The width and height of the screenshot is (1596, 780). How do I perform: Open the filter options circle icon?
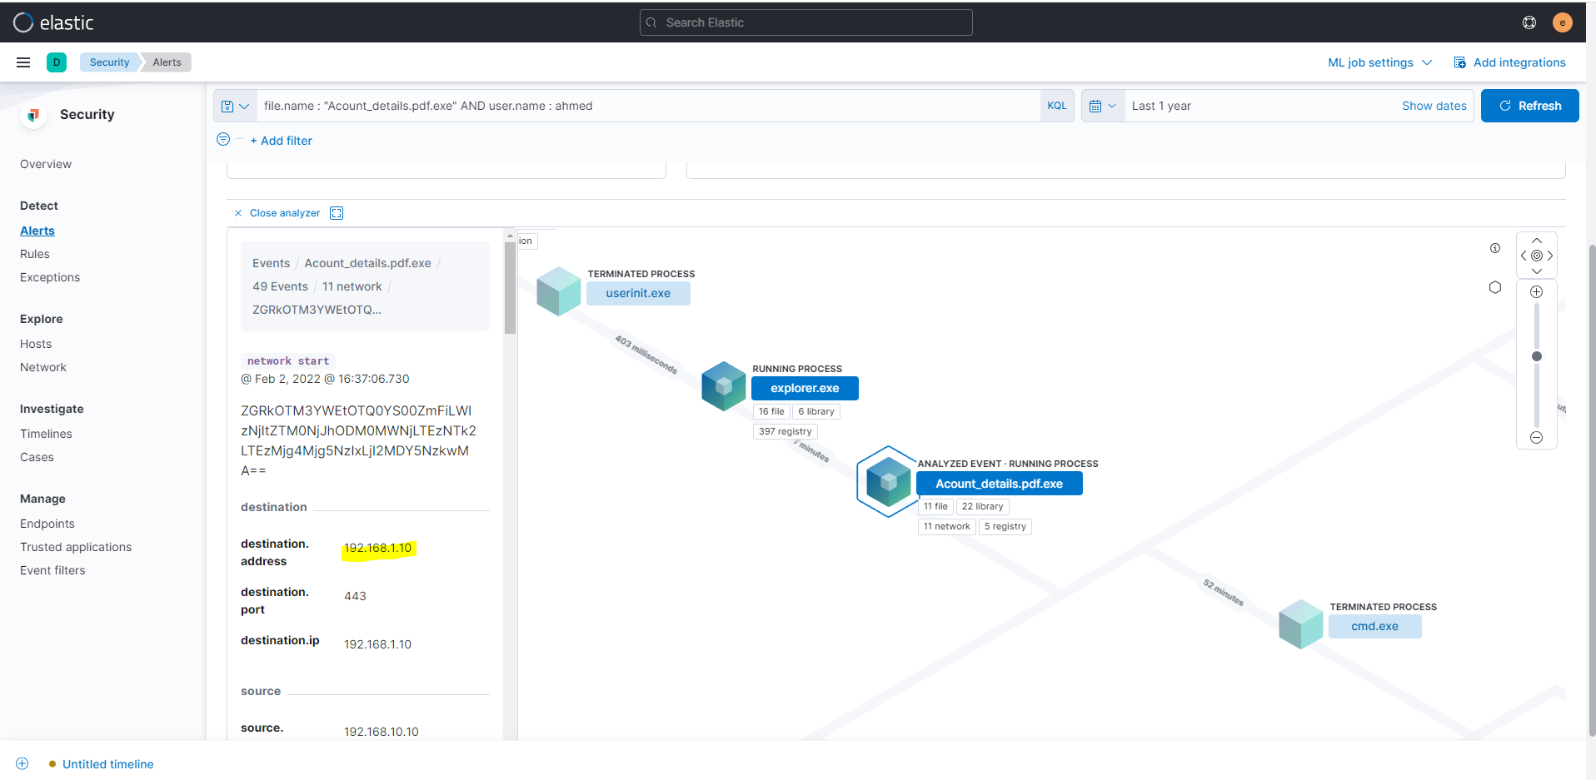(223, 140)
